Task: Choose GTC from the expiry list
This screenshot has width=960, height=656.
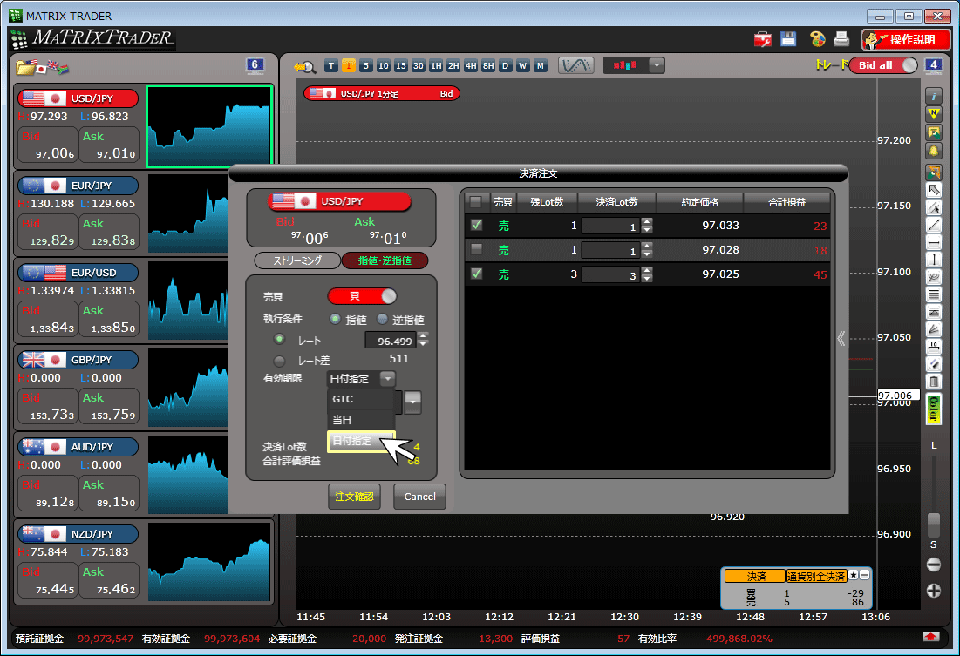Action: (x=361, y=399)
